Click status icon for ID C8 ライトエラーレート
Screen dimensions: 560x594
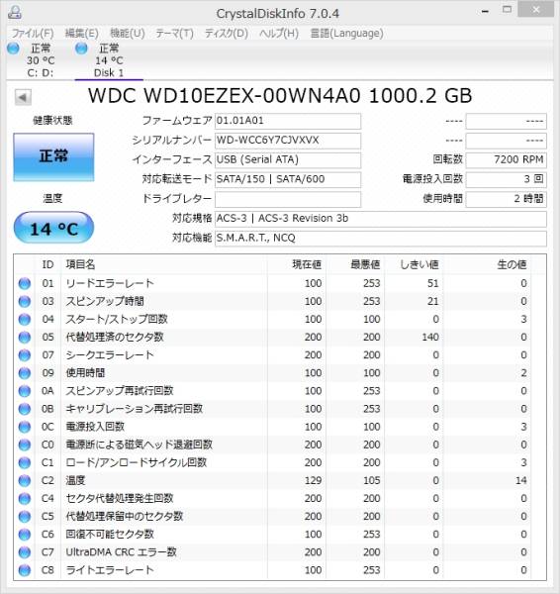(x=25, y=570)
